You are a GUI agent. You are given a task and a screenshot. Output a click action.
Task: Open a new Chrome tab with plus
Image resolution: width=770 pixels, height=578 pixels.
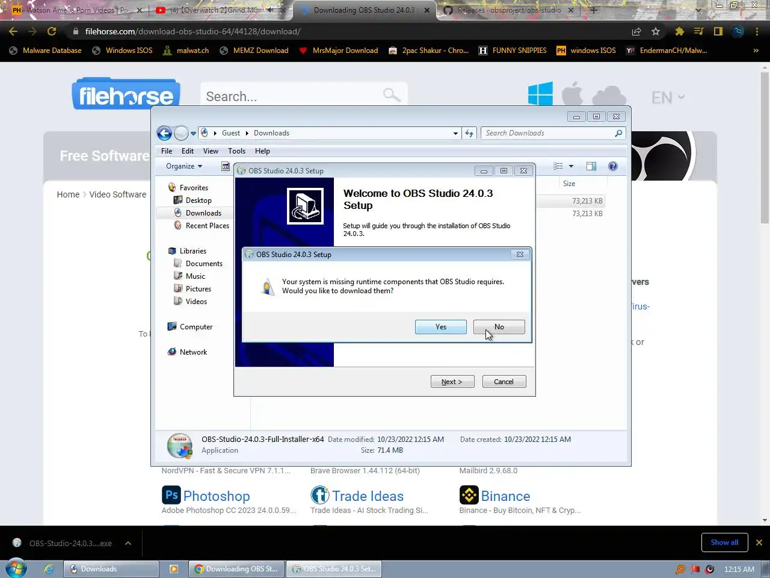point(594,10)
